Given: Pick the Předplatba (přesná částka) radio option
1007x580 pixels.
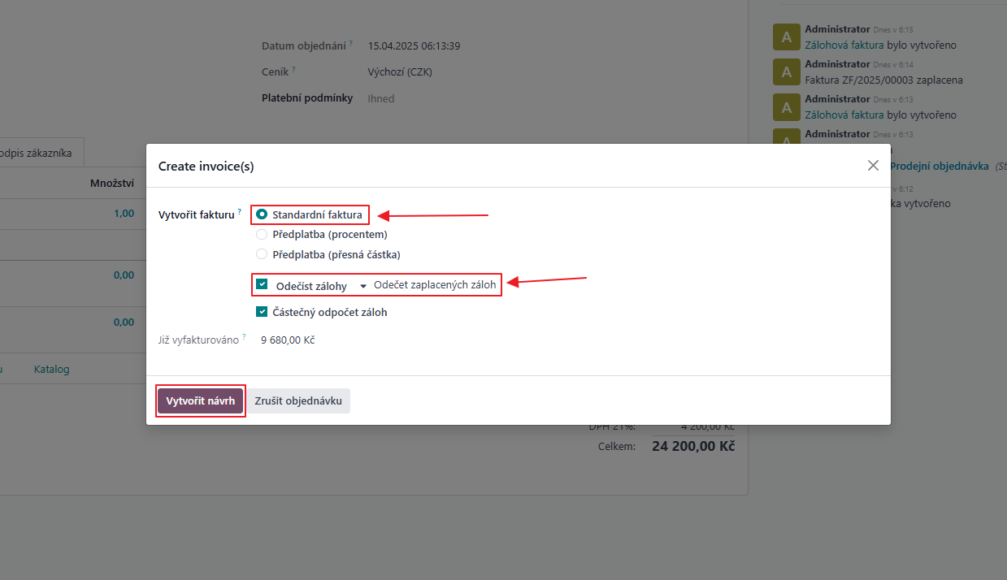Looking at the screenshot, I should pos(262,254).
